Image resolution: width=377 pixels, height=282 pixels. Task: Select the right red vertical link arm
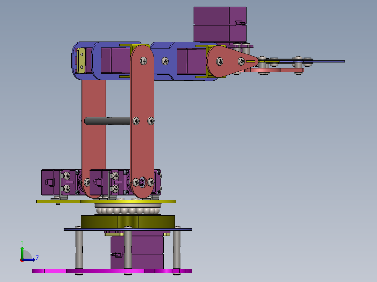pyautogui.click(x=142, y=121)
